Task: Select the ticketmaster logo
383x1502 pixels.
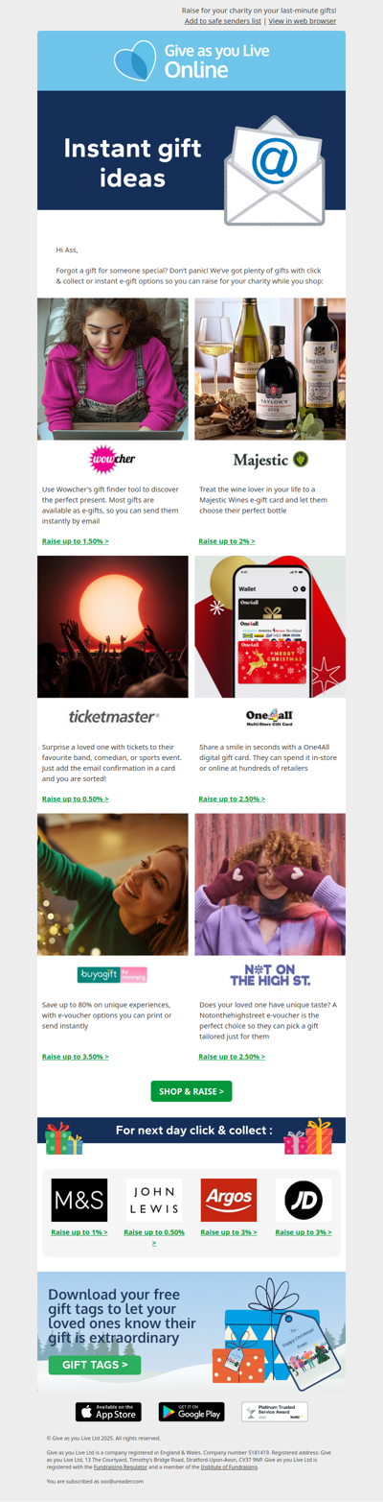Action: click(113, 716)
